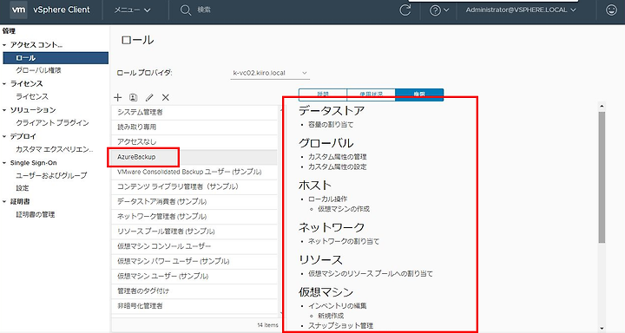Click scrollbar up arrow in privileges panel

602,107
